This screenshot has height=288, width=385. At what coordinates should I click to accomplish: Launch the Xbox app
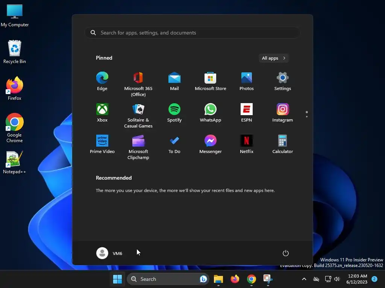click(102, 112)
